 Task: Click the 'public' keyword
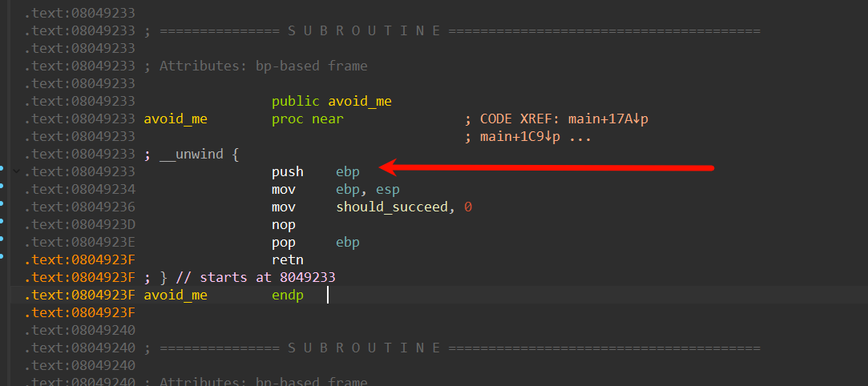tap(296, 102)
